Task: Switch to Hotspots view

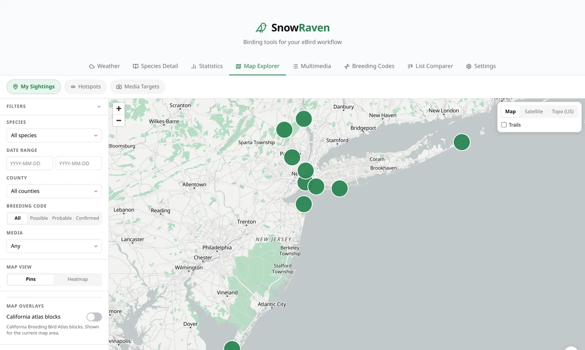Action: click(86, 87)
